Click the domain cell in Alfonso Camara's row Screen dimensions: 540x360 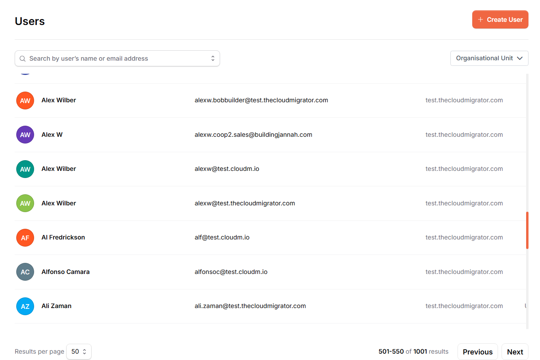[x=464, y=272]
